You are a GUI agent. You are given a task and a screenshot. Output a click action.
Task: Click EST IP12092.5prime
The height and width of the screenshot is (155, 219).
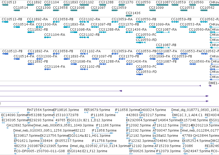pyautogui.click(x=138, y=125)
